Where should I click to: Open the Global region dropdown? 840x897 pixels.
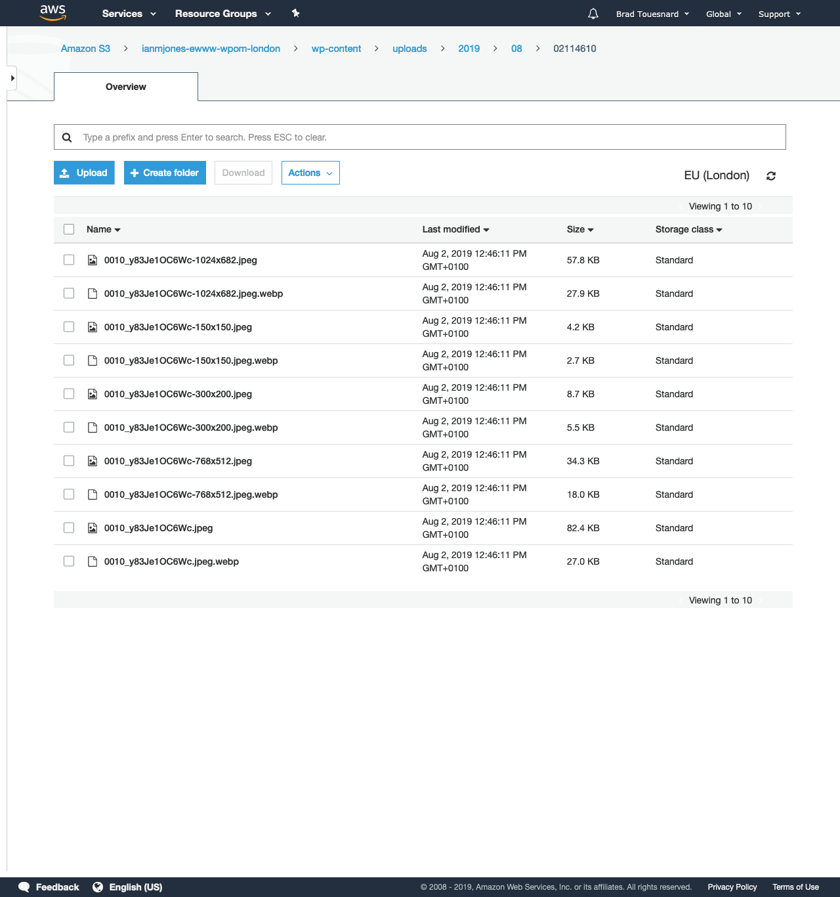click(724, 14)
